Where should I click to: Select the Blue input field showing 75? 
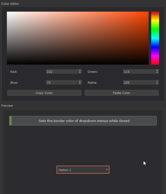click(x=62, y=83)
